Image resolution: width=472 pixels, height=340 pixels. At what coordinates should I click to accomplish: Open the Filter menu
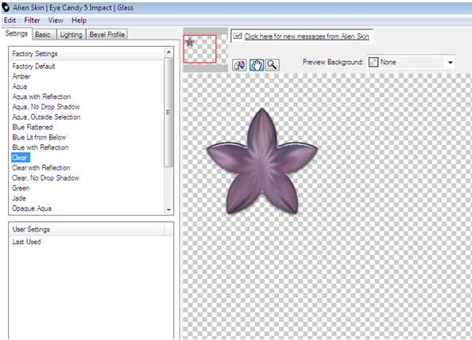click(32, 21)
